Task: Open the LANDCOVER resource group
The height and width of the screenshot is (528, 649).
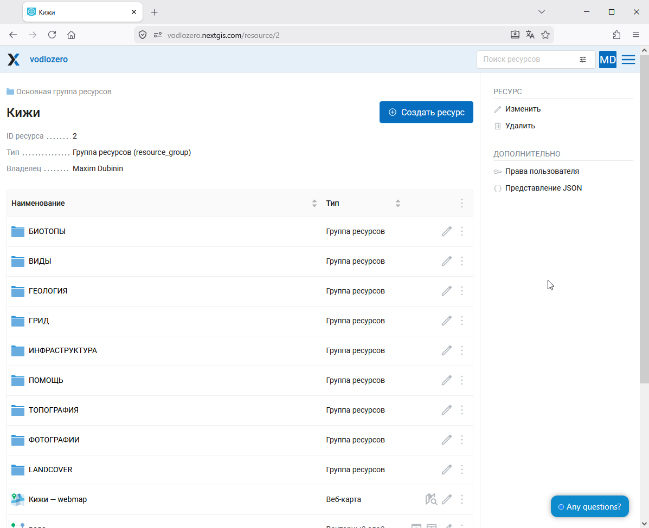Action: click(50, 470)
